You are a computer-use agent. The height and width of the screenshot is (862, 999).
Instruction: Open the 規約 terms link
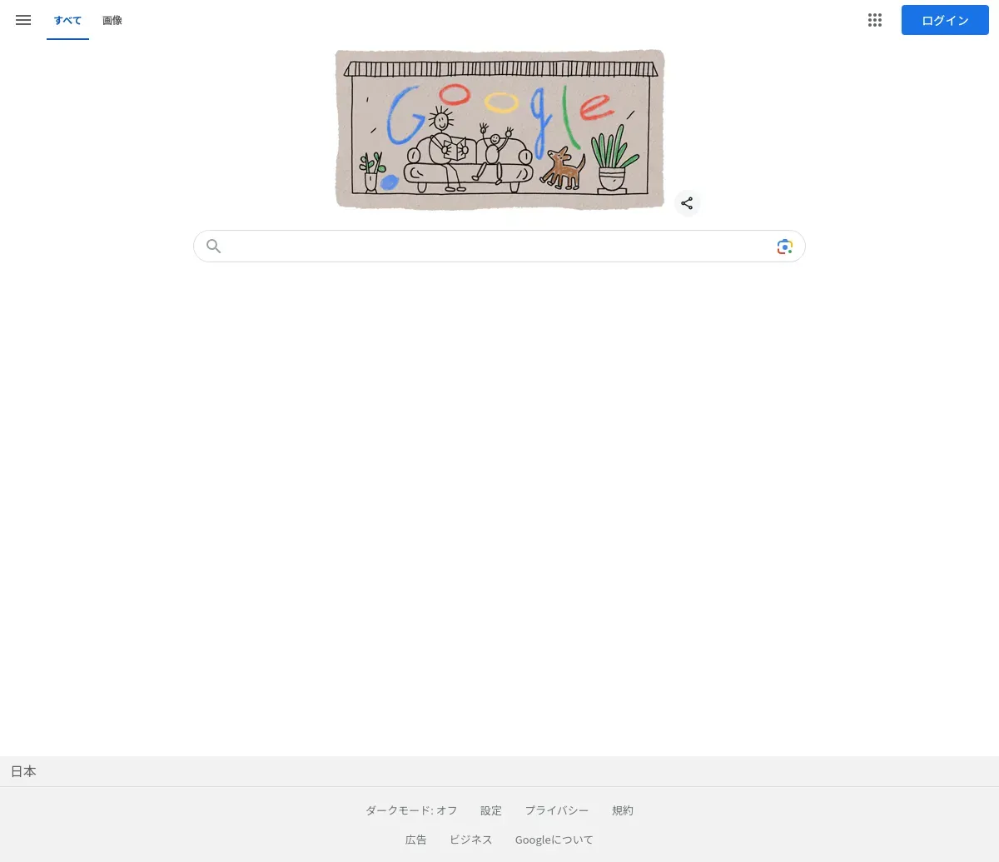click(x=623, y=810)
